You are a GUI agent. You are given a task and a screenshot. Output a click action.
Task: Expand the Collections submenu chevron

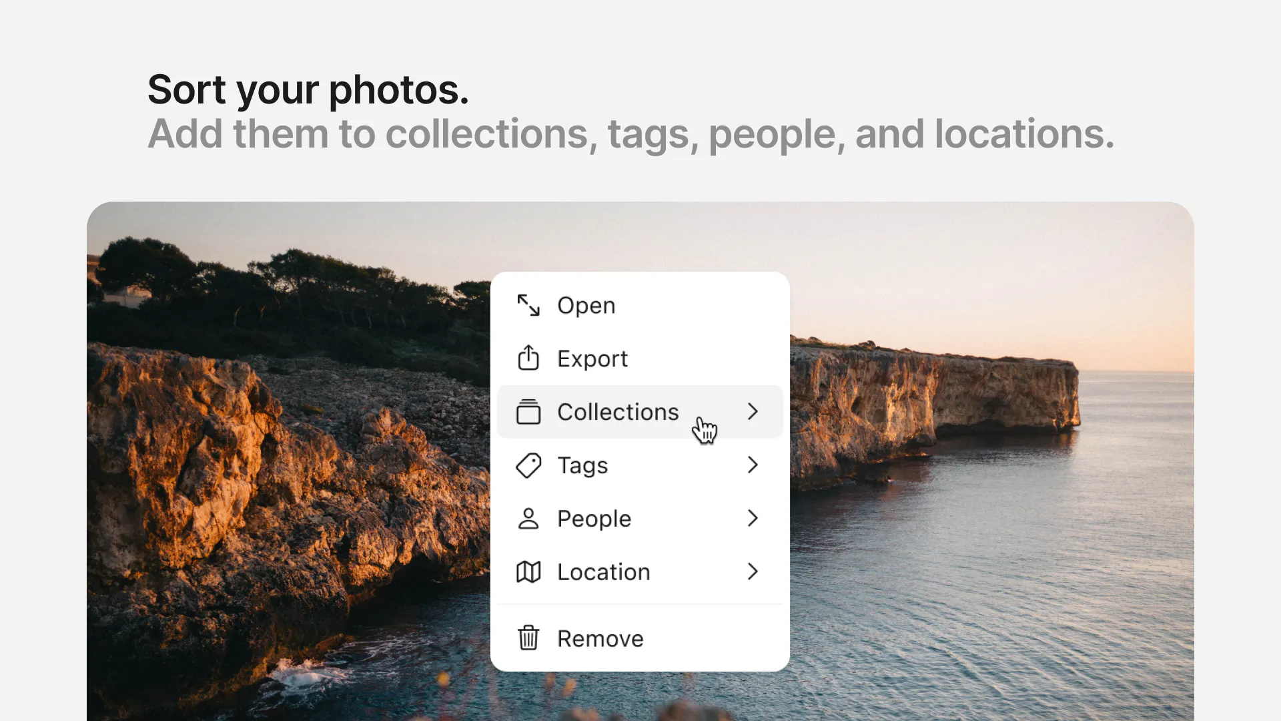coord(753,411)
